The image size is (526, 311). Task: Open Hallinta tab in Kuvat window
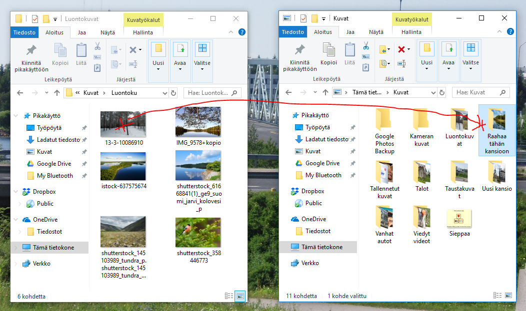point(411,32)
